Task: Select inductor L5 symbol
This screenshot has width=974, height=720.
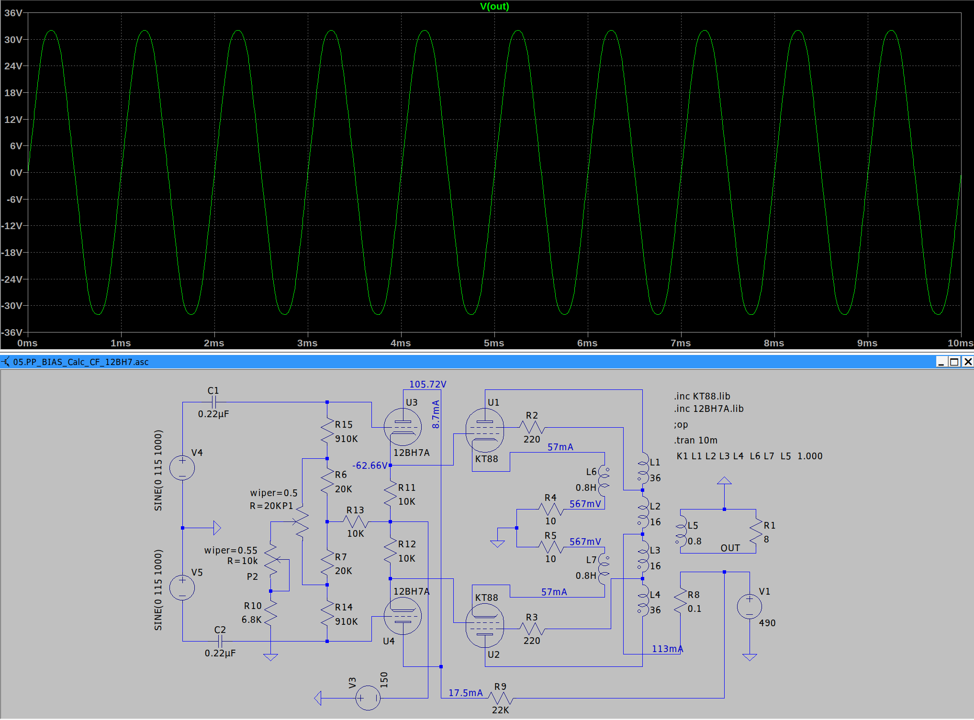Action: coord(681,532)
